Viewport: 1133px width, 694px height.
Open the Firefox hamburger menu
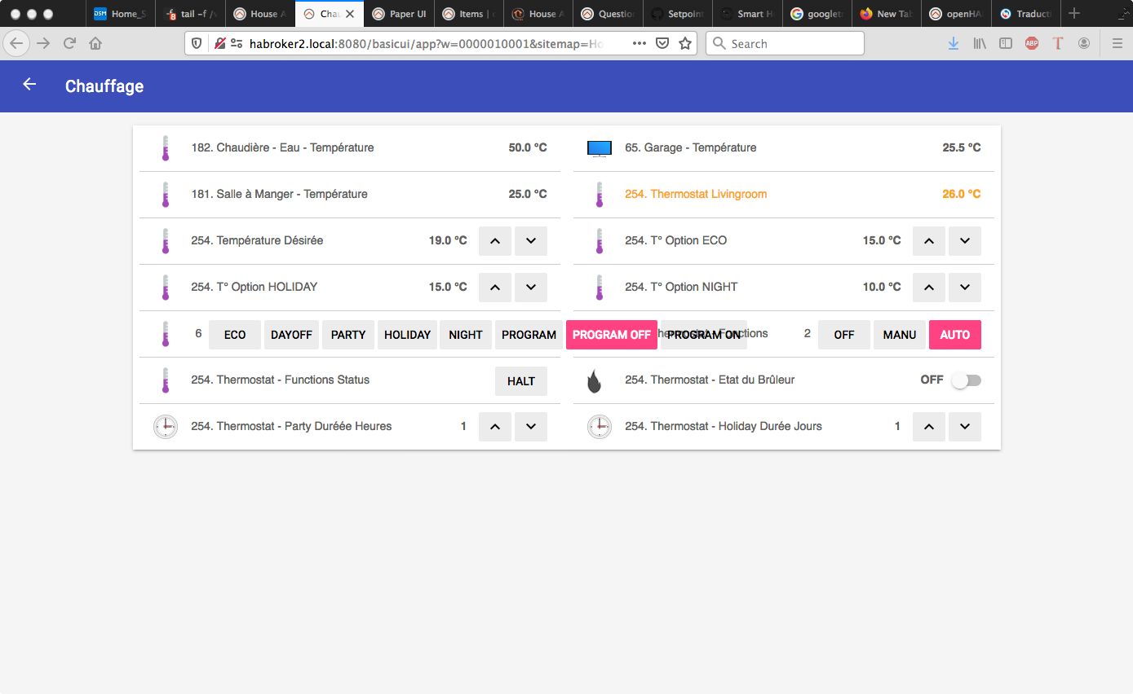point(1117,44)
